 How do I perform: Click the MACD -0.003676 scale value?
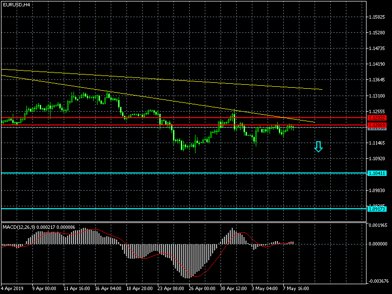point(378,281)
